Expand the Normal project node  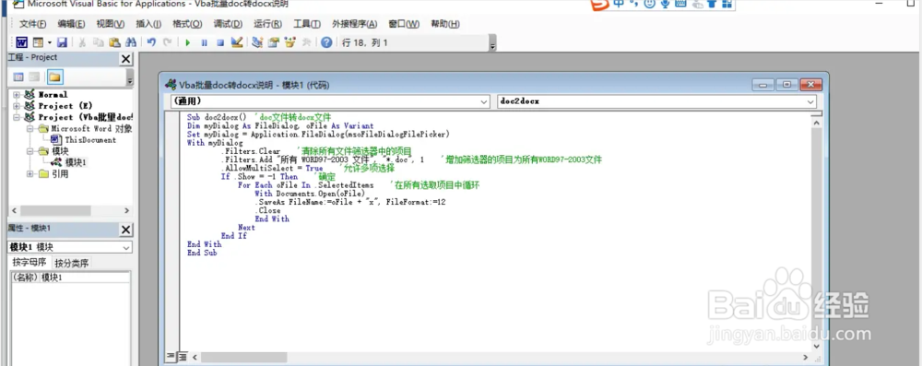(x=16, y=94)
